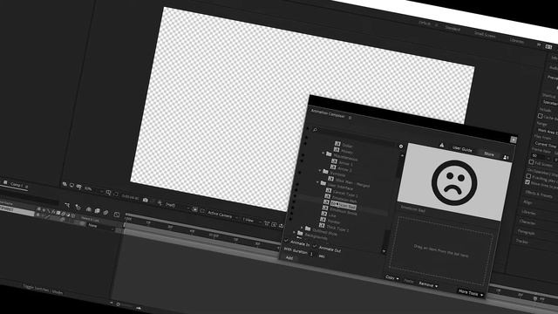This screenshot has width=558, height=314.
Task: Click the motion blur icon in timeline header
Action: [x=105, y=212]
